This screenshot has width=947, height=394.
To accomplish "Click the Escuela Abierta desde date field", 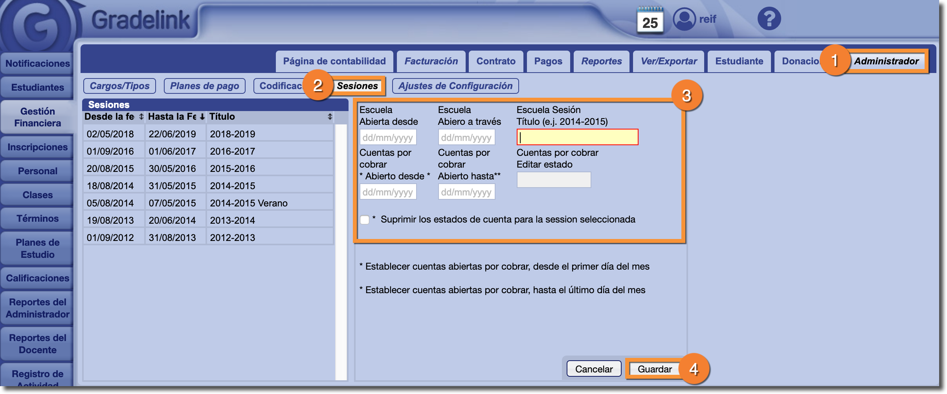I will [387, 137].
